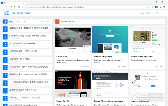The height and width of the screenshot is (106, 168).
Task: Open the Growth Hacking Pinterest Landing article
Action: pos(29,36)
